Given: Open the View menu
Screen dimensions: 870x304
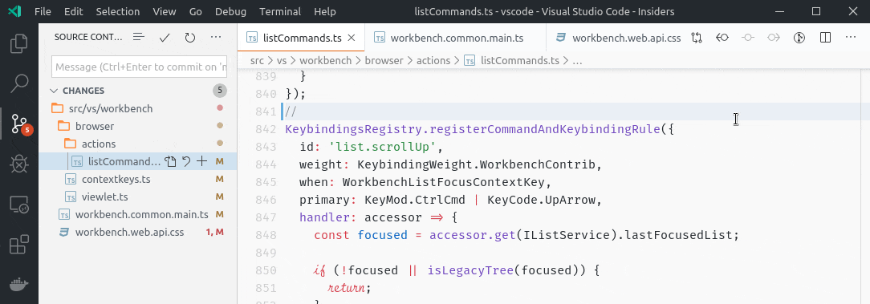Looking at the screenshot, I should 165,11.
